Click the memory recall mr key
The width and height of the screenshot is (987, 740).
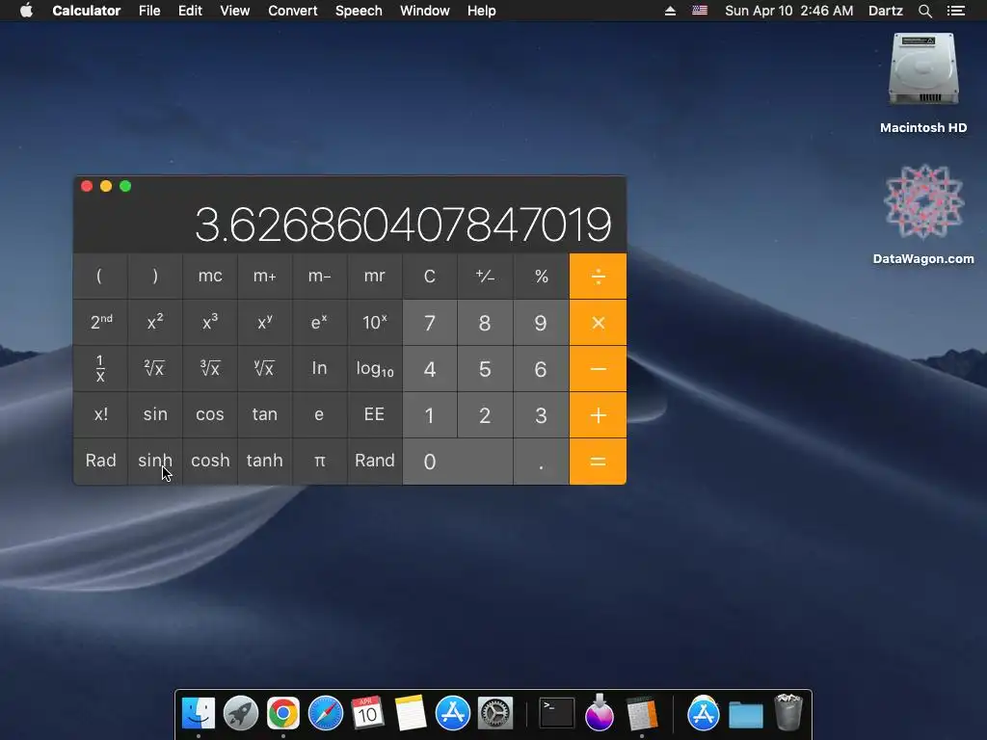coord(375,277)
